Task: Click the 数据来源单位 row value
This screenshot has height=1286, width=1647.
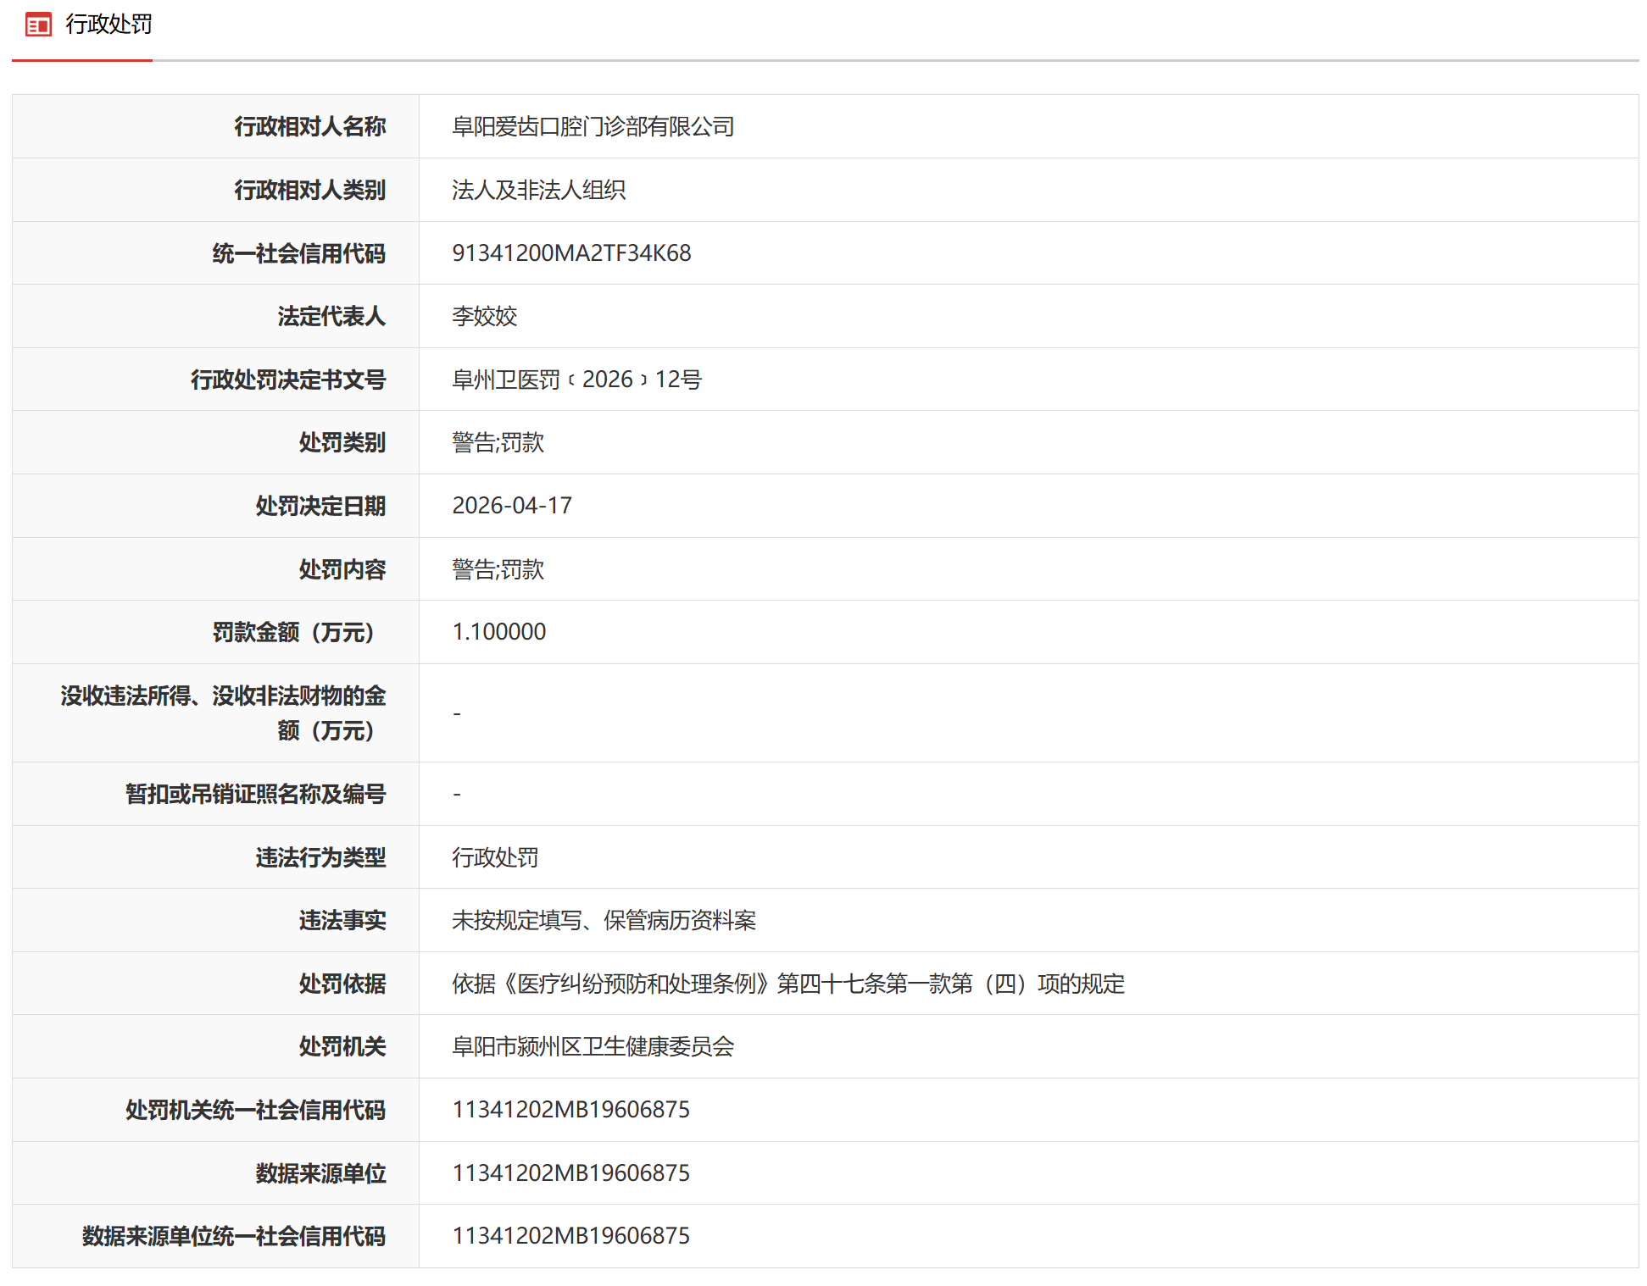Action: pyautogui.click(x=570, y=1173)
